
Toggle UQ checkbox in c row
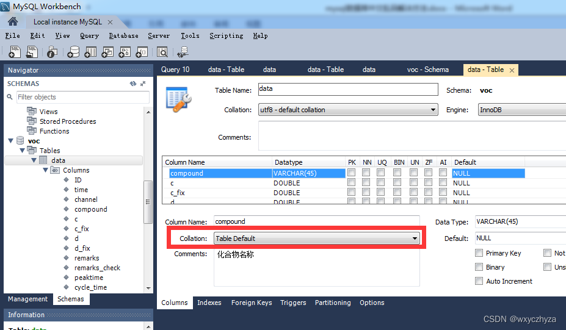pyautogui.click(x=381, y=182)
